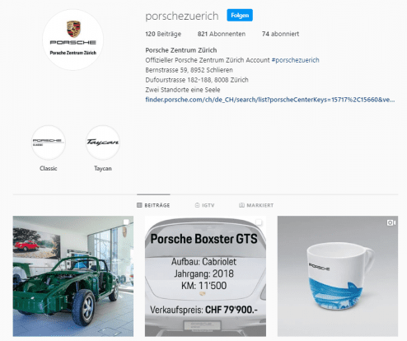The image size is (407, 341).
Task: Open the Porsche Boxster GTS post
Action: [x=205, y=276]
